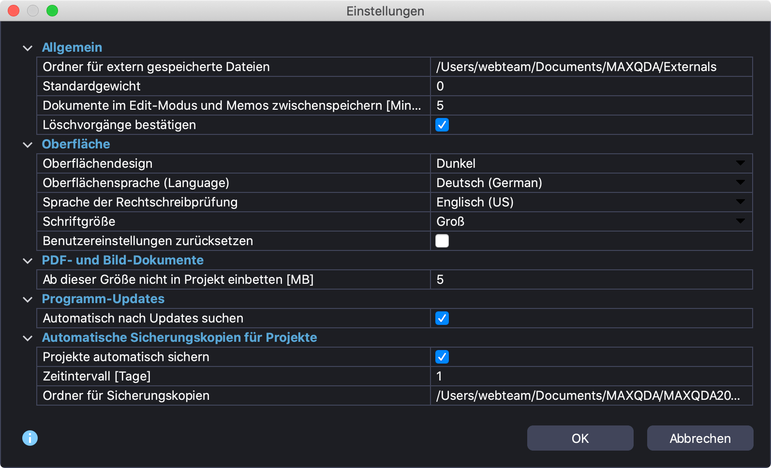
Task: Collapse PDF- und Bild-Dokumente section
Action: pos(28,261)
